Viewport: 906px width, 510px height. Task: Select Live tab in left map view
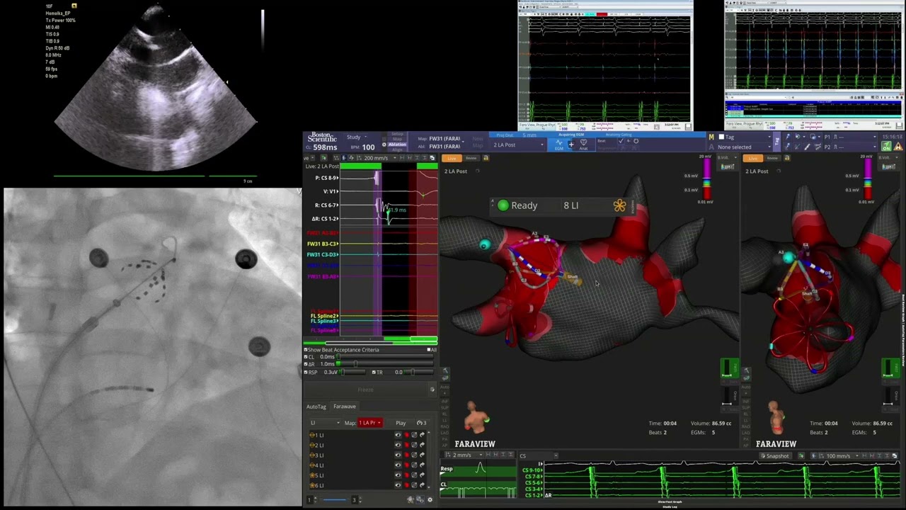pos(452,158)
